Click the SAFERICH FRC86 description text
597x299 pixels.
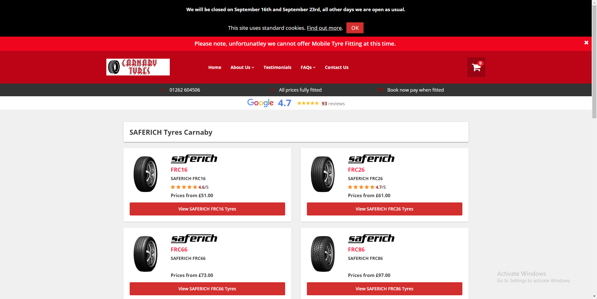tap(365, 258)
